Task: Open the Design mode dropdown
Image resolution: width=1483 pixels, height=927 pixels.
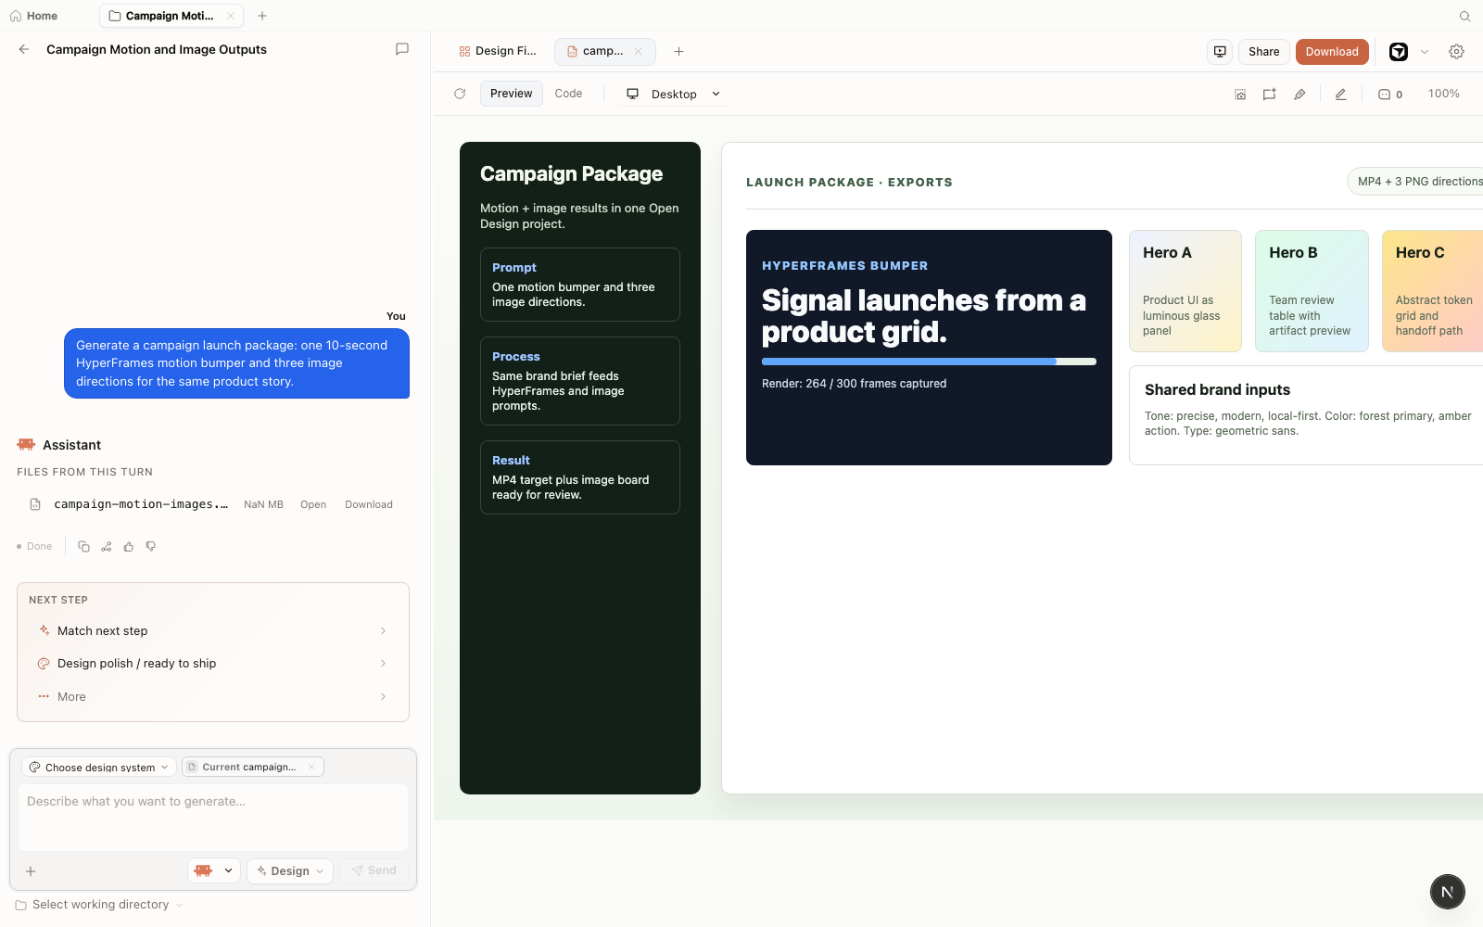Action: coord(290,870)
